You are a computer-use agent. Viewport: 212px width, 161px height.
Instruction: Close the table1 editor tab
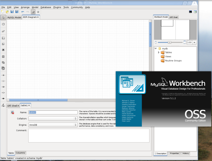pos(29,105)
